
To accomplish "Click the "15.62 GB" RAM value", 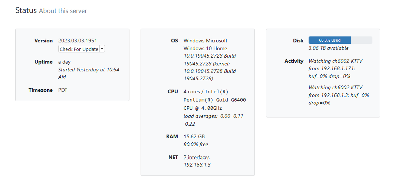I will (x=194, y=136).
